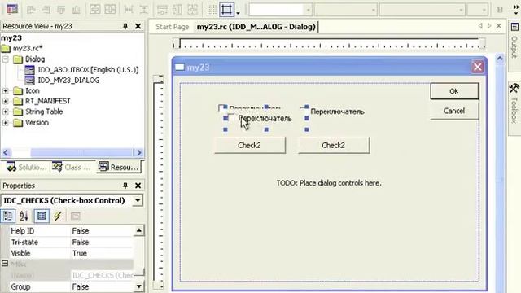Expand the Version folder node

click(6, 123)
